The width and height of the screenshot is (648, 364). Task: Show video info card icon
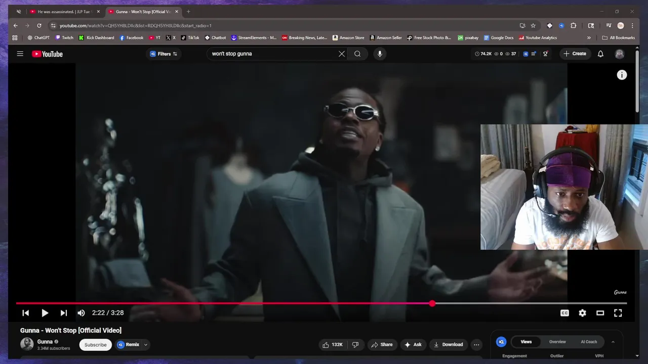[x=622, y=75]
